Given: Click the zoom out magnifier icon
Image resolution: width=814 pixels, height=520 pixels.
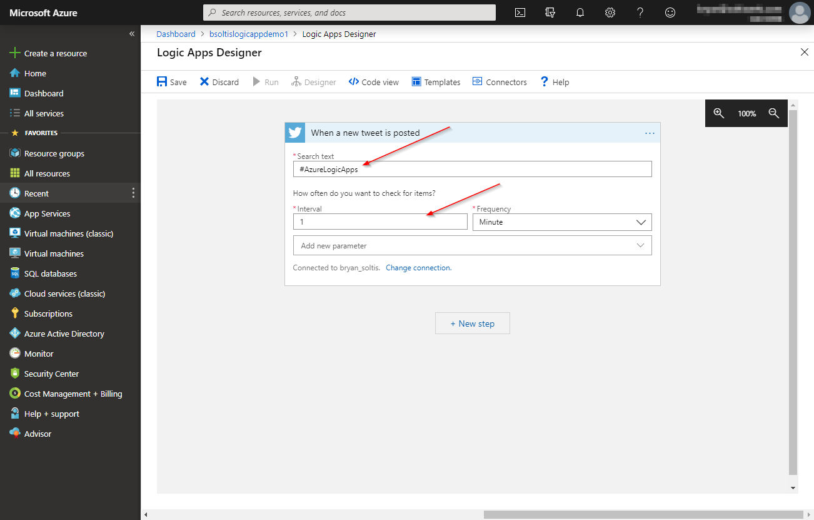Looking at the screenshot, I should click(x=774, y=113).
